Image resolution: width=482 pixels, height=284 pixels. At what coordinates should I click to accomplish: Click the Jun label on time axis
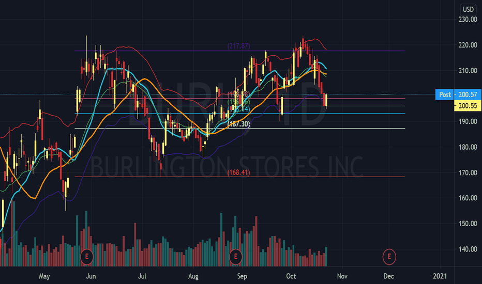pyautogui.click(x=91, y=276)
